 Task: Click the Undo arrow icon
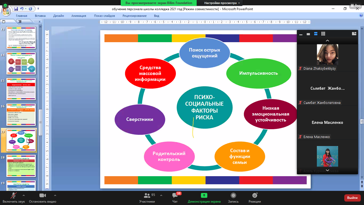(22, 9)
